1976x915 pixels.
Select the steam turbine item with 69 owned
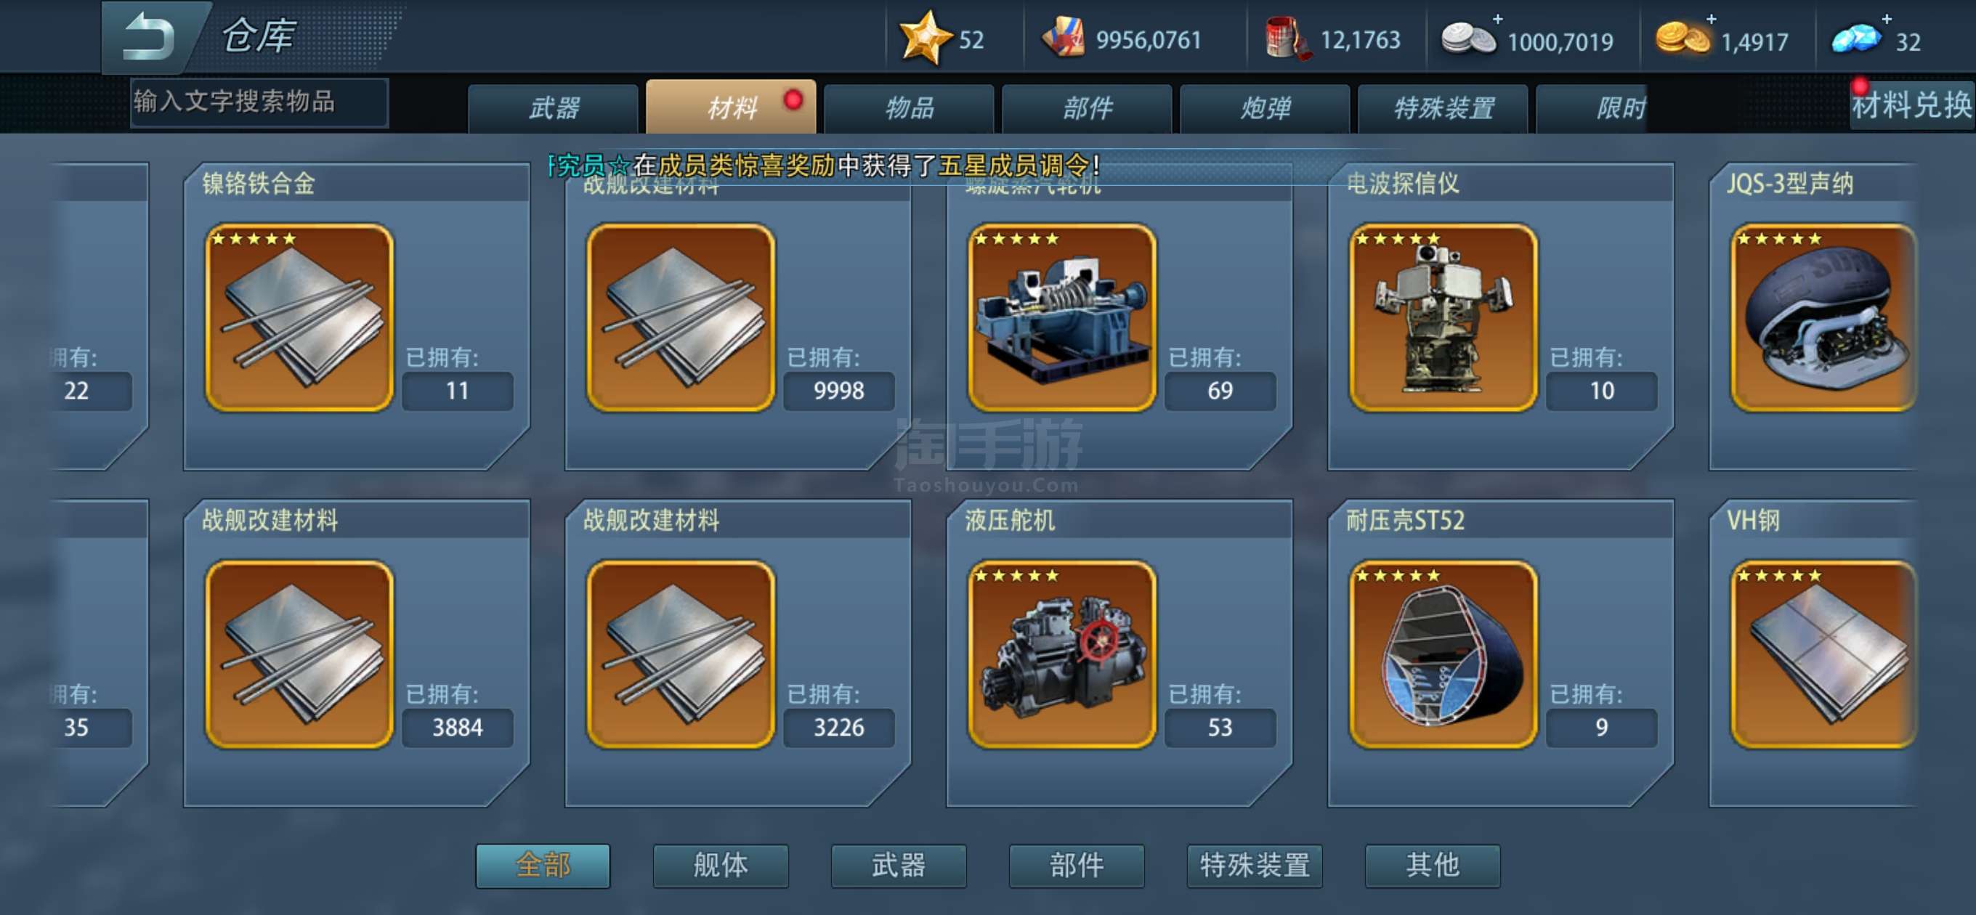1061,317
